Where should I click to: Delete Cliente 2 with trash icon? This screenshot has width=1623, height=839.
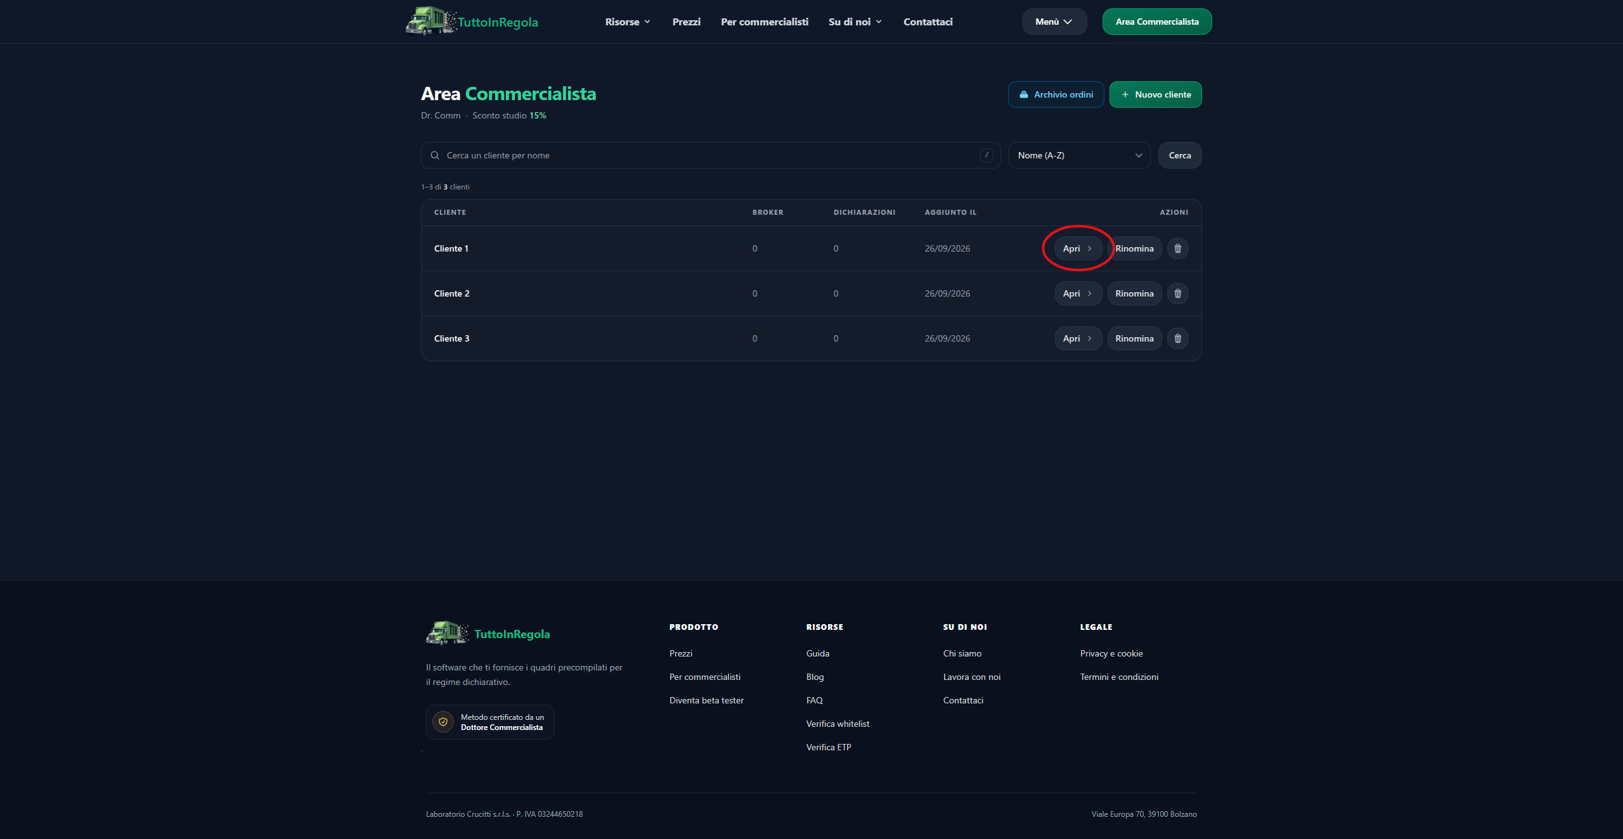pos(1178,293)
